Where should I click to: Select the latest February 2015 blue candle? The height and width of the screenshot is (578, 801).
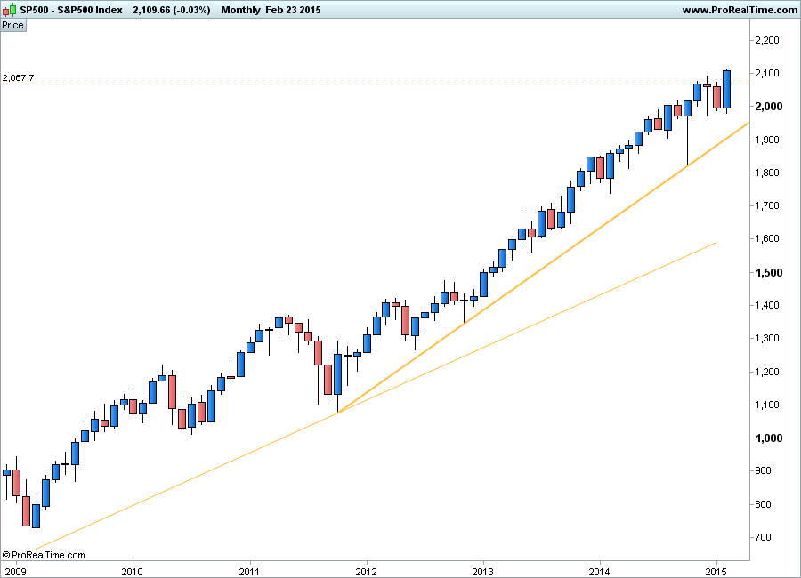(726, 89)
